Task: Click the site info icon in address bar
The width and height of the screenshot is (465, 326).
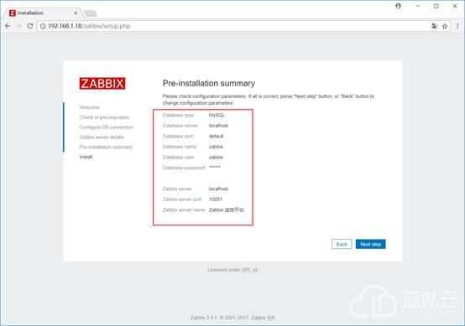Action: click(43, 26)
